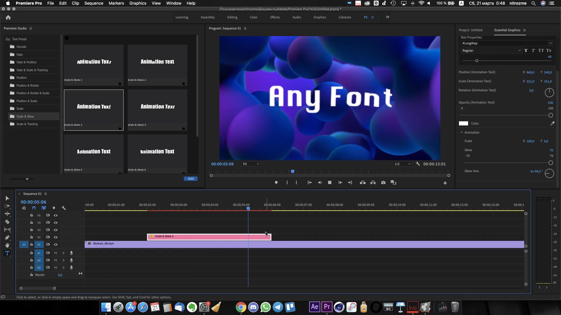Click the Add button to apply preset
Screen dimensions: 561x315
(x=190, y=178)
